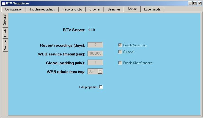203x118 pixels.
Task: Select the General vertical side tab
Action: pyautogui.click(x=5, y=20)
